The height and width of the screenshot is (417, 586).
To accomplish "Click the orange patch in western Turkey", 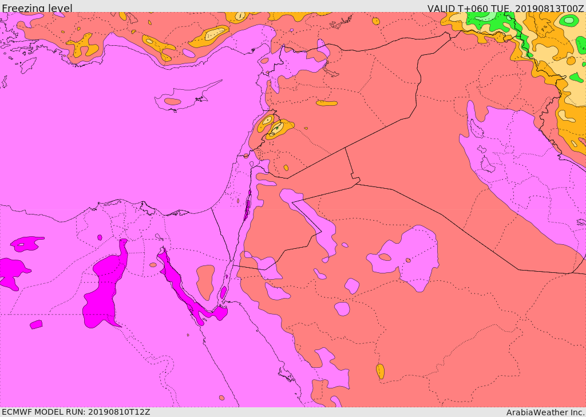I will click(83, 46).
